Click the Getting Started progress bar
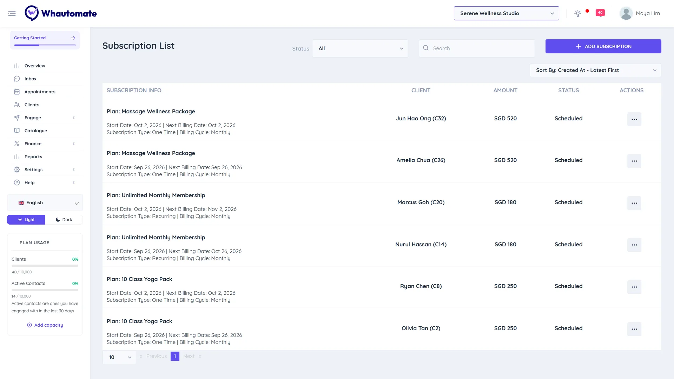The height and width of the screenshot is (379, 674). 45,45
